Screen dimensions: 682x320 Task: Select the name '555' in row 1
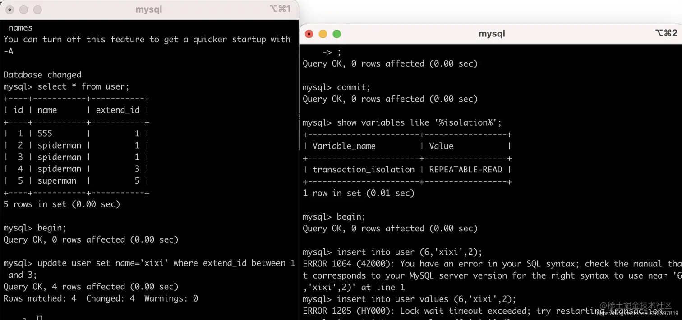pyautogui.click(x=45, y=134)
